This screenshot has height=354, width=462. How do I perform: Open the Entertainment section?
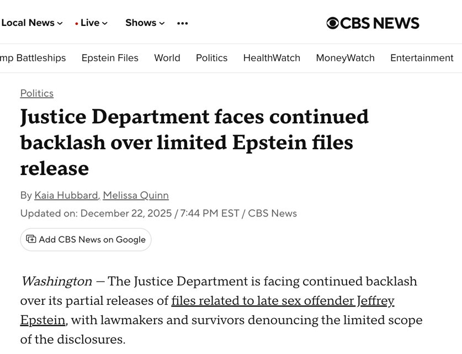[x=422, y=58]
